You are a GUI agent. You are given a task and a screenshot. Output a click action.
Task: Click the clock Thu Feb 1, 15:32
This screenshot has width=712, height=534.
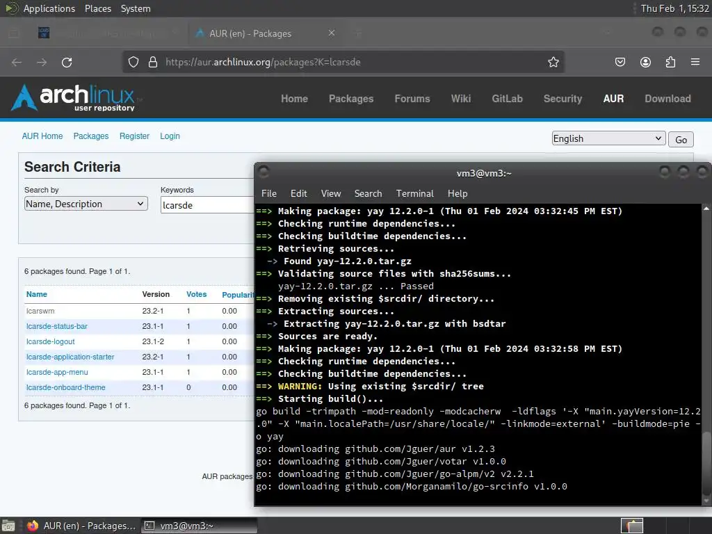[674, 8]
